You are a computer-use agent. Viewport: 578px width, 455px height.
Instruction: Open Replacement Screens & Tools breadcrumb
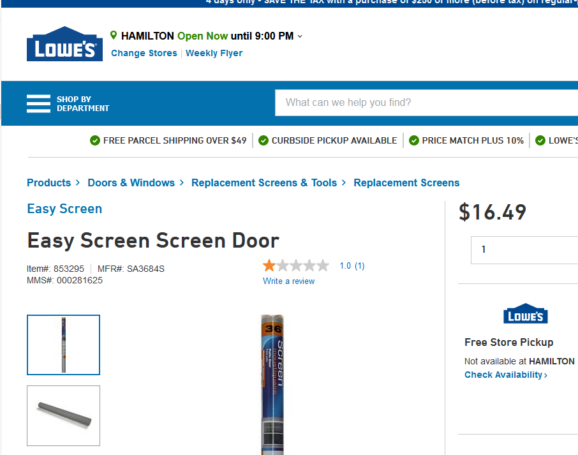click(x=264, y=183)
